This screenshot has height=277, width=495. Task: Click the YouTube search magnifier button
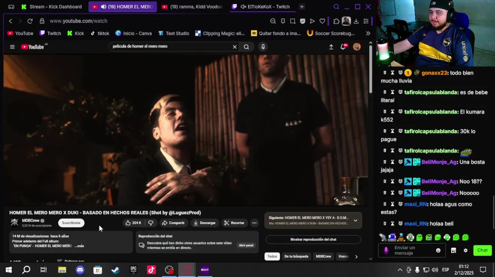[x=246, y=47]
